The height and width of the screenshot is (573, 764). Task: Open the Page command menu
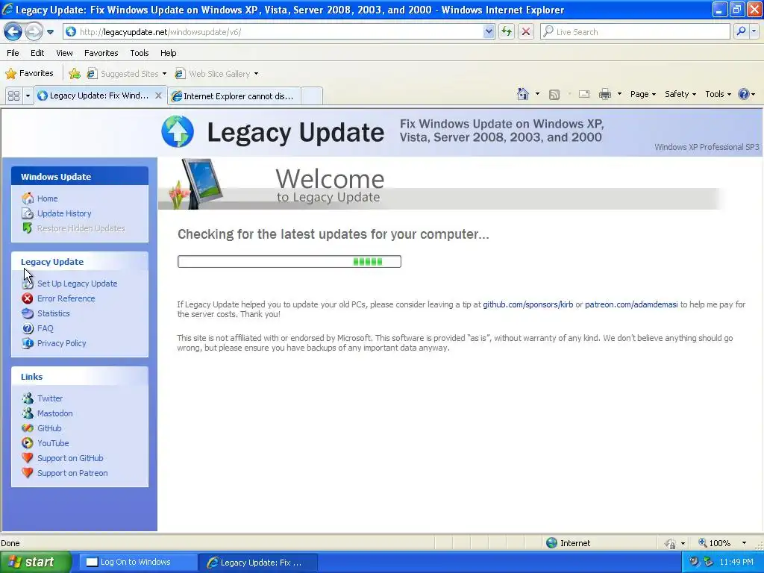click(642, 94)
